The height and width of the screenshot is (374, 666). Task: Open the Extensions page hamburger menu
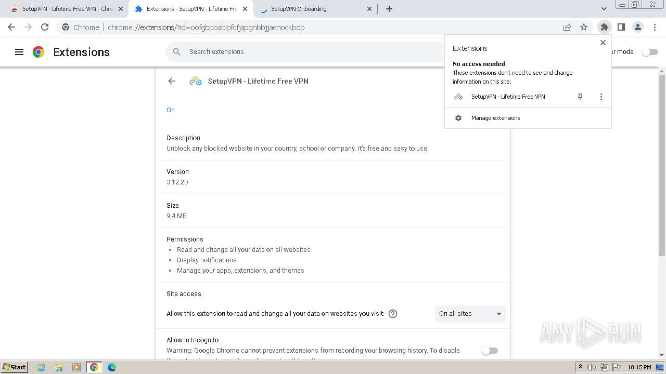[19, 52]
